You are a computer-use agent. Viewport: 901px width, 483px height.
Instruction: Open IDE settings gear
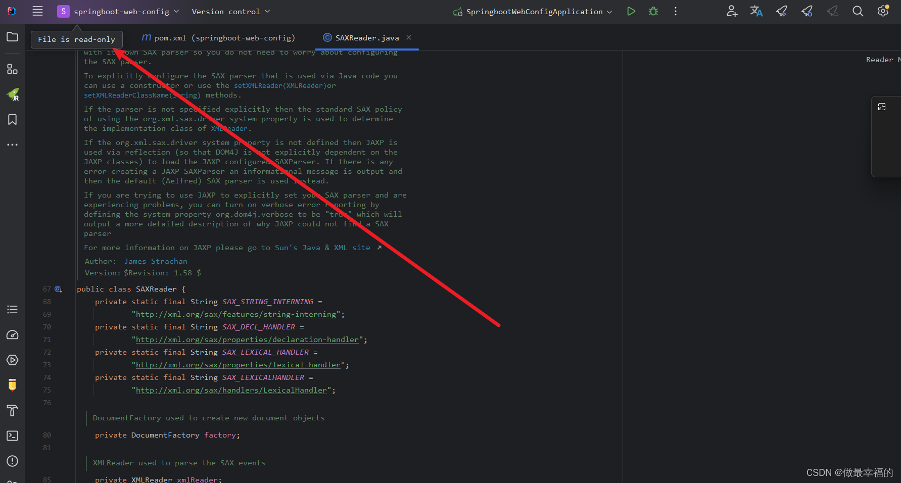(x=883, y=11)
